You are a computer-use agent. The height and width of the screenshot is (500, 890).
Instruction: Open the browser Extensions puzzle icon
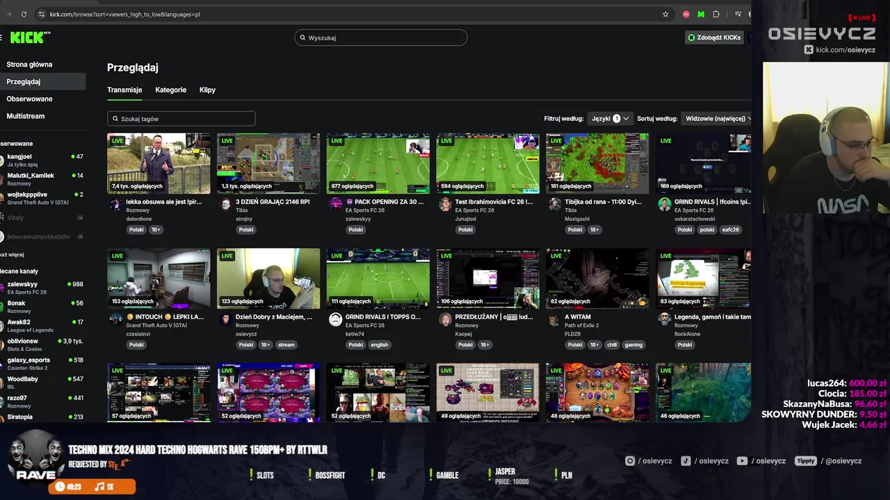tap(716, 14)
